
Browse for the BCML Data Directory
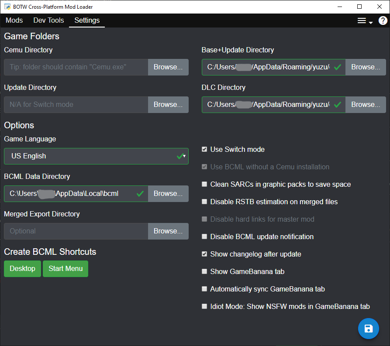pyautogui.click(x=168, y=193)
